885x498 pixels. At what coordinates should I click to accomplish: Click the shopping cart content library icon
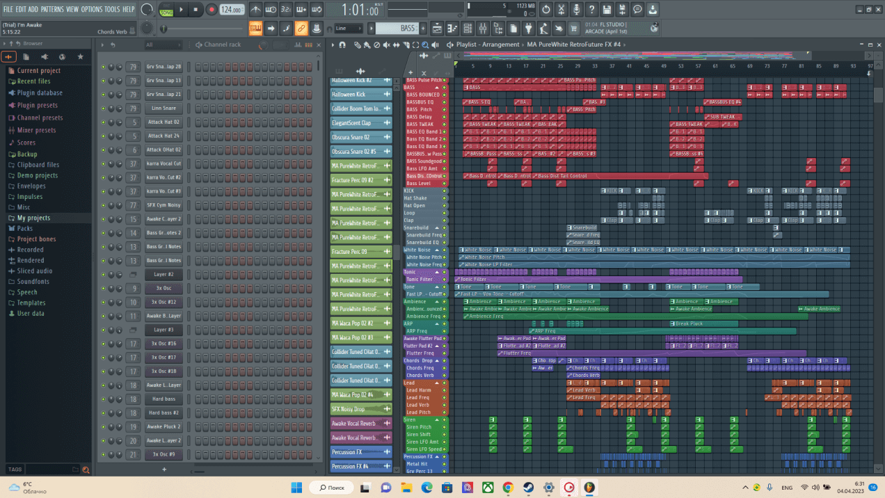pos(575,29)
